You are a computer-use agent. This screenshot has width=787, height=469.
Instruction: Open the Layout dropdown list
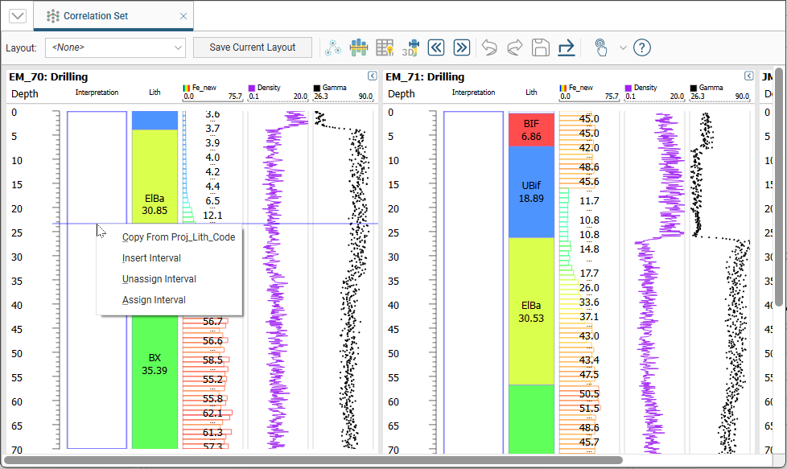click(115, 47)
